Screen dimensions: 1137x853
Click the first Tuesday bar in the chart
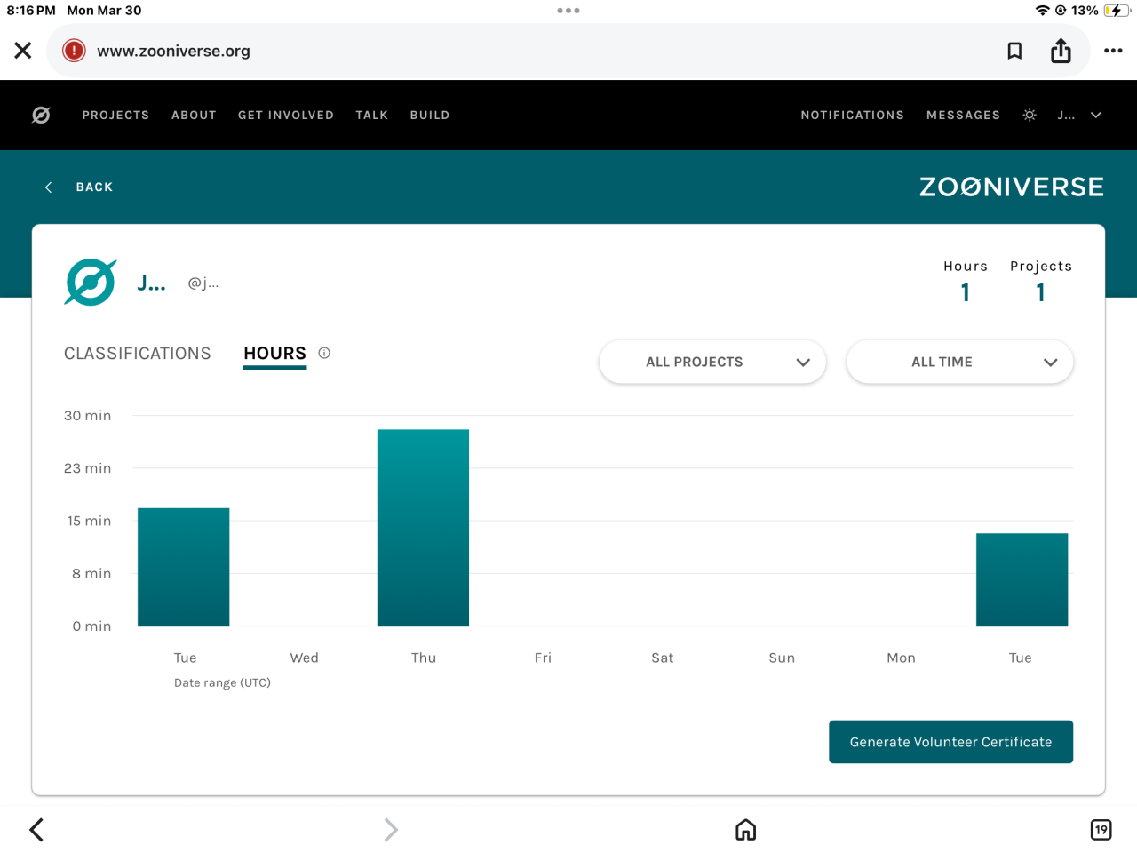(x=184, y=567)
